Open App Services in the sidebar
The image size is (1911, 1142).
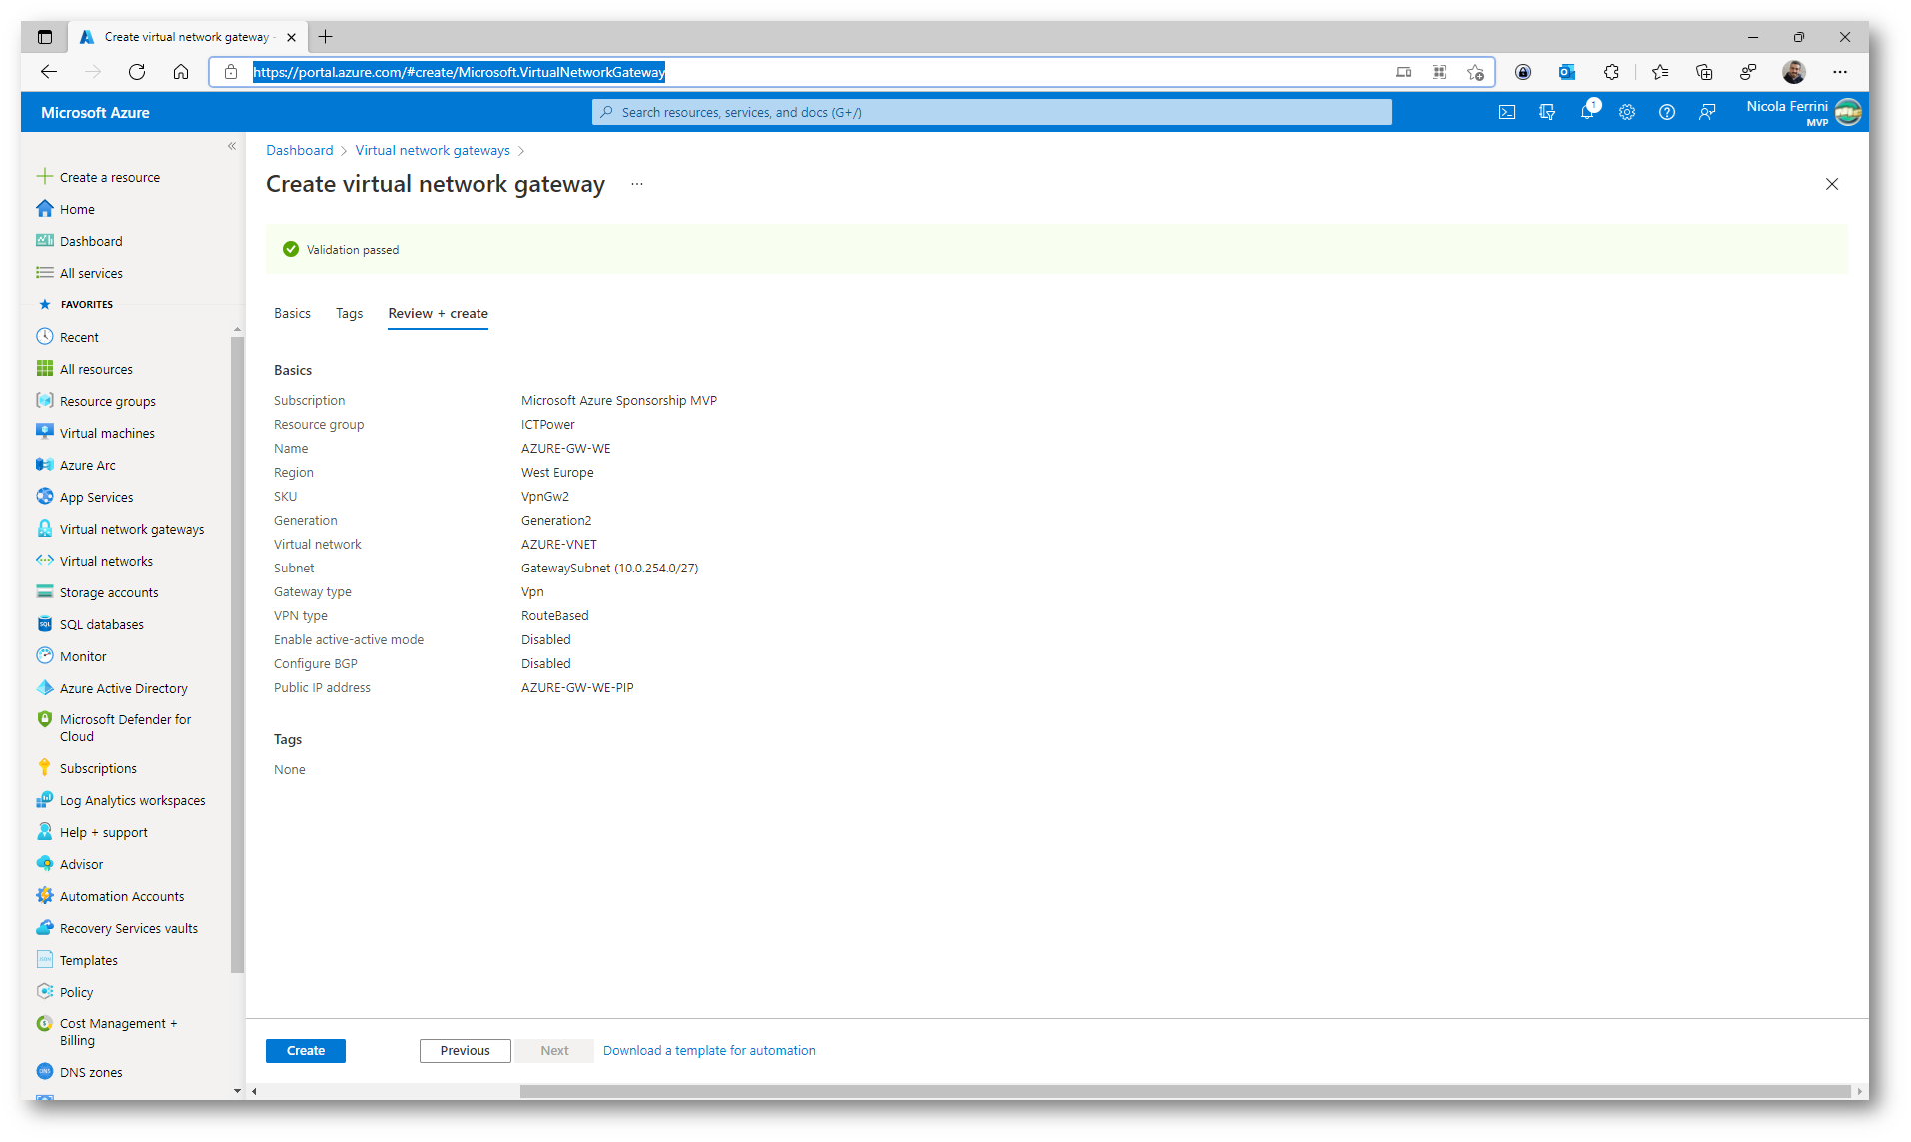[96, 497]
